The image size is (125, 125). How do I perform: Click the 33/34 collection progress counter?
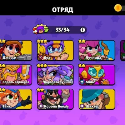[x=62, y=30]
